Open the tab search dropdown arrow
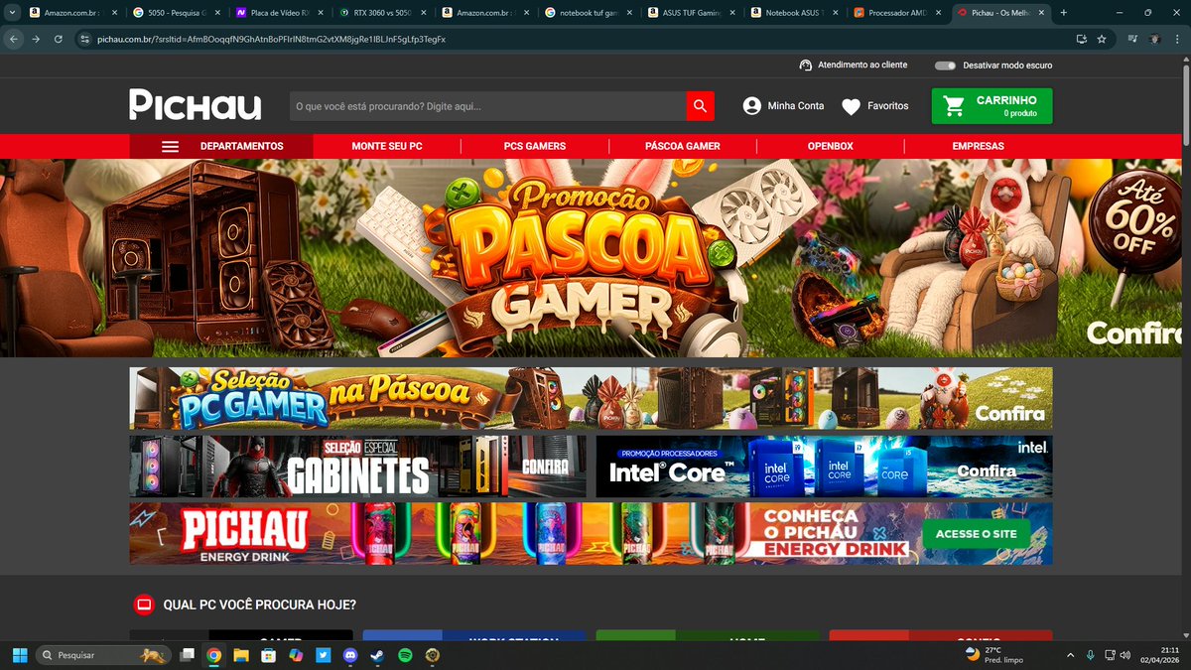1191x670 pixels. click(x=11, y=13)
